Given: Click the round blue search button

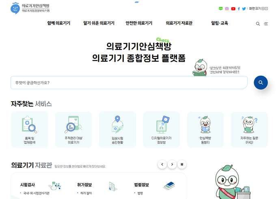Looking at the screenshot, I should point(261,82).
